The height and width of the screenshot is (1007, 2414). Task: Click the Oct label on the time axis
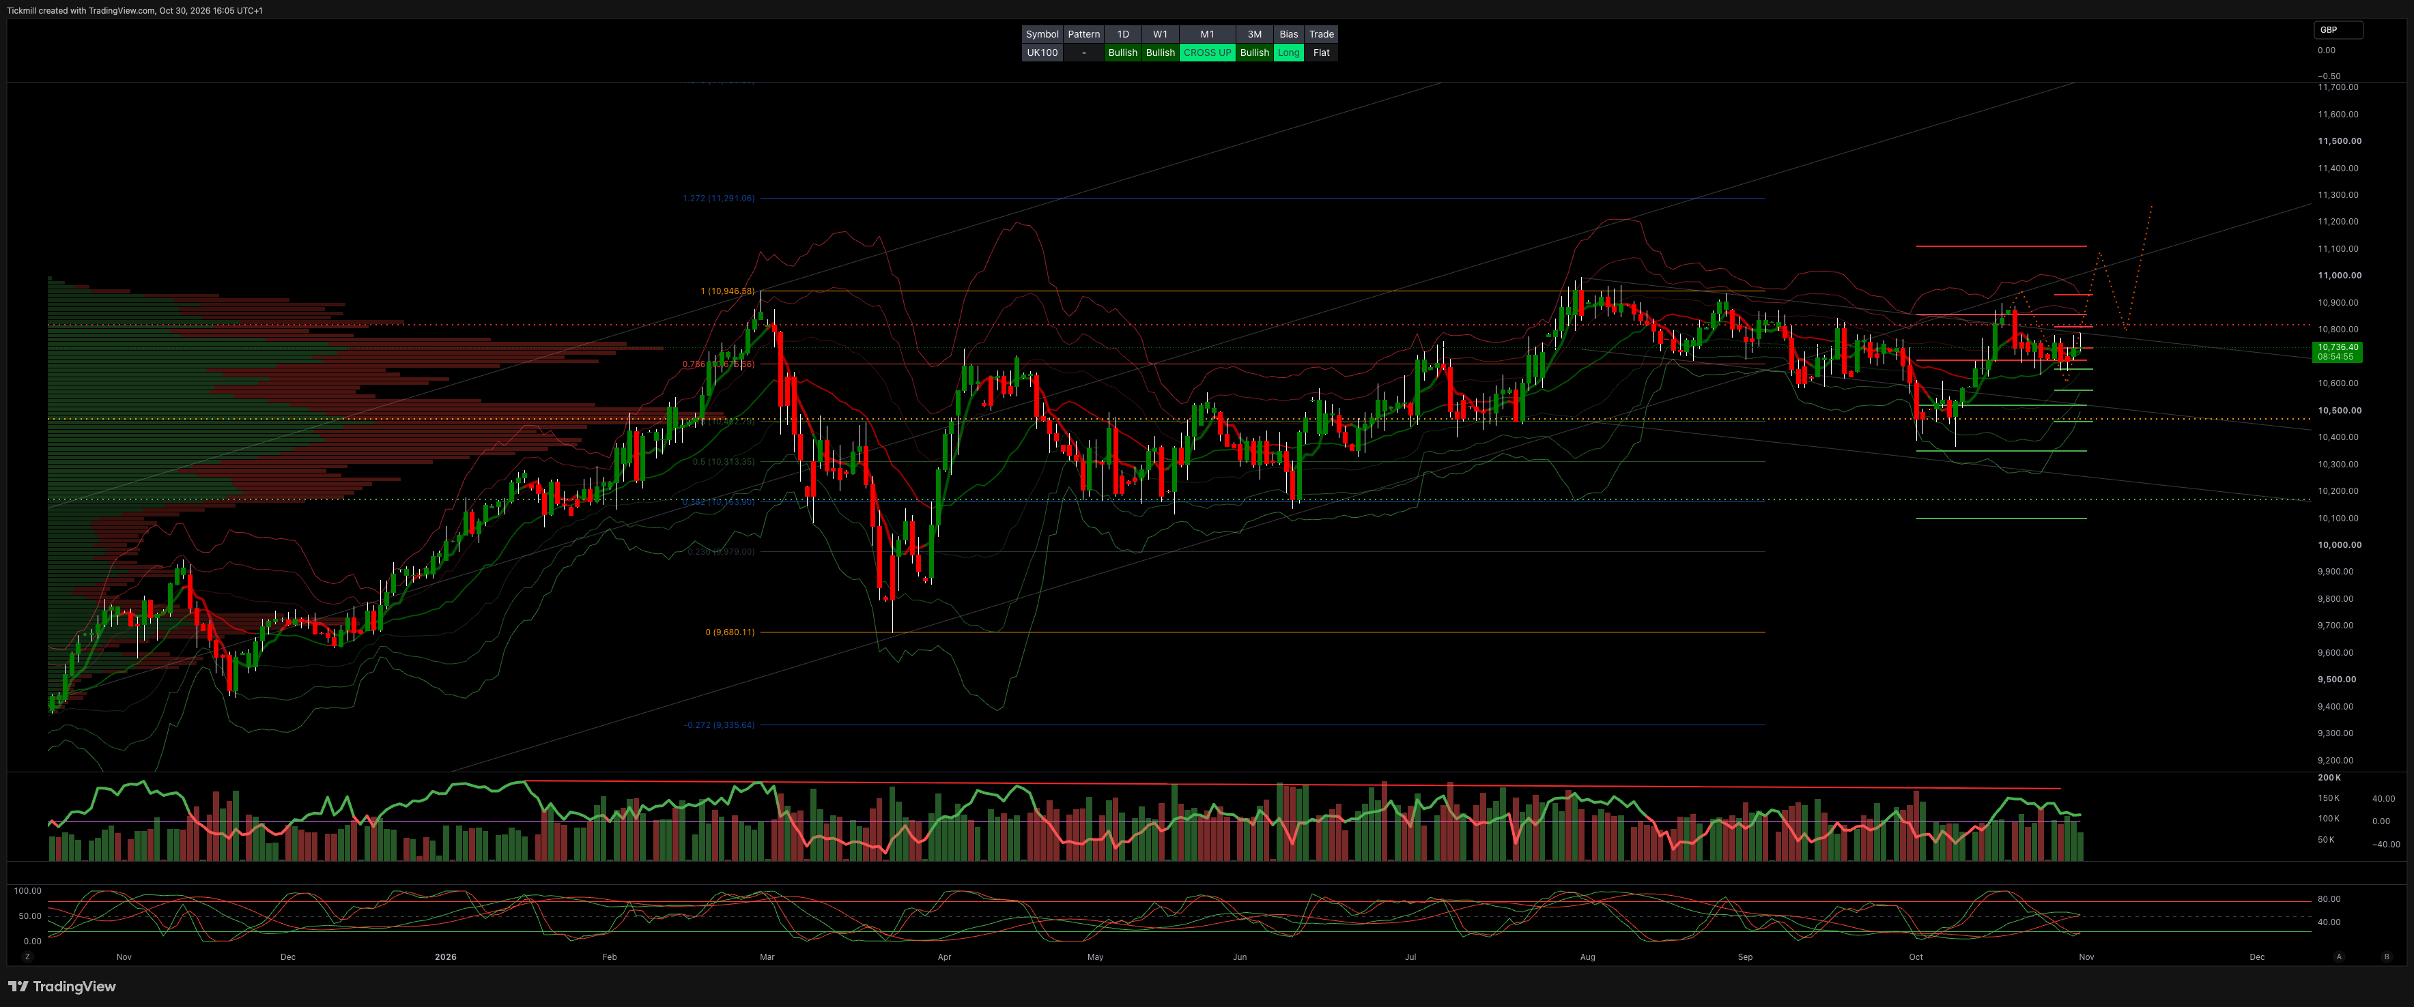[x=1916, y=957]
